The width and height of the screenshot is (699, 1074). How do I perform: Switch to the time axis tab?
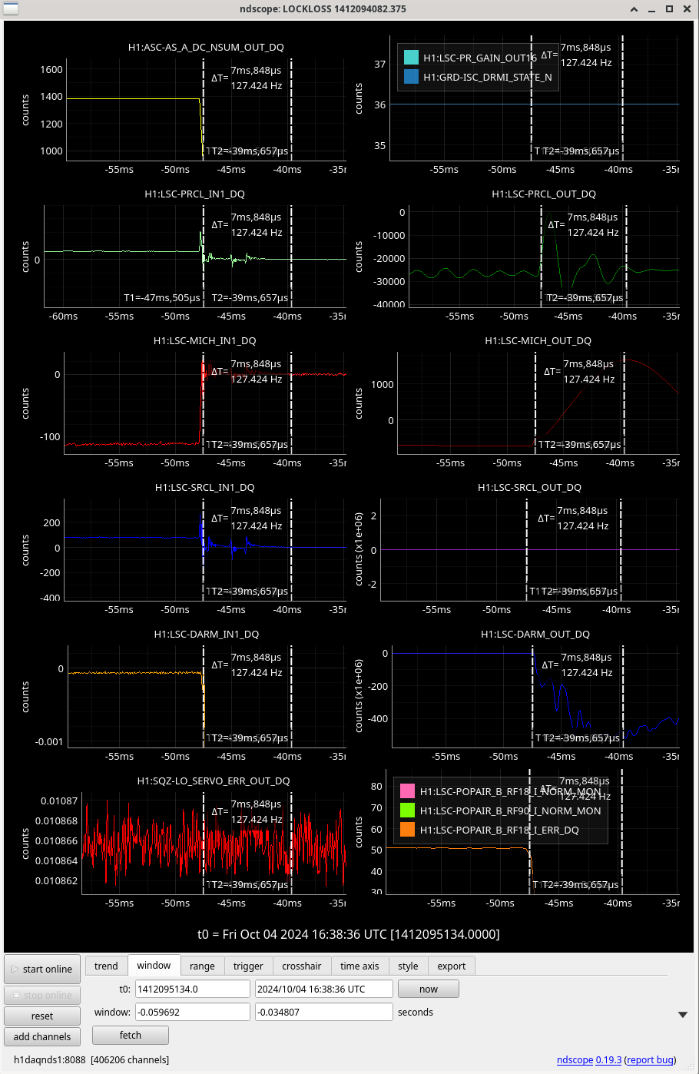tap(359, 966)
